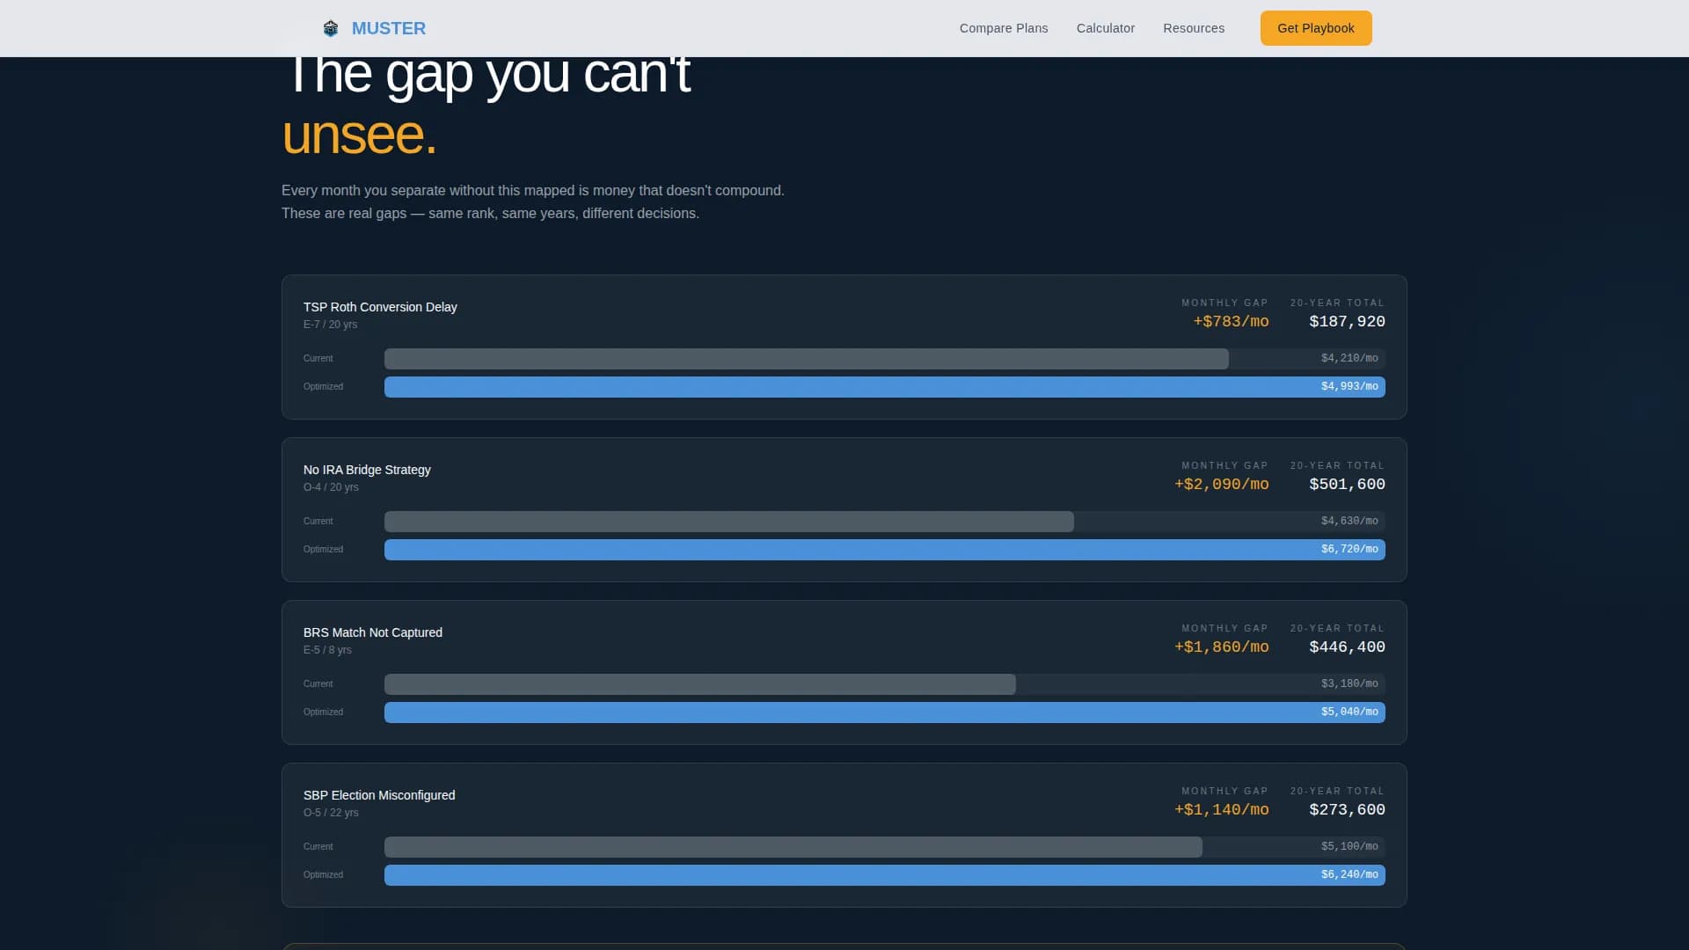This screenshot has height=950, width=1689.
Task: Click the 'These are real gaps' paragraph line
Action: [490, 214]
